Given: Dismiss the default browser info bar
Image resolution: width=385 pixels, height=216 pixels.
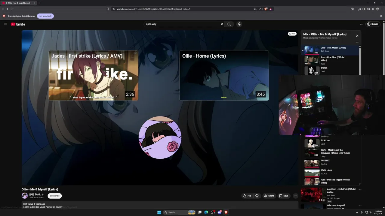Looking at the screenshot, I should point(381,16).
